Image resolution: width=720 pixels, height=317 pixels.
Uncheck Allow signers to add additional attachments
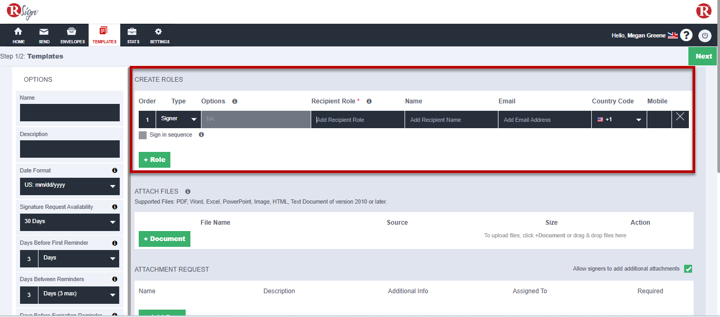point(688,269)
